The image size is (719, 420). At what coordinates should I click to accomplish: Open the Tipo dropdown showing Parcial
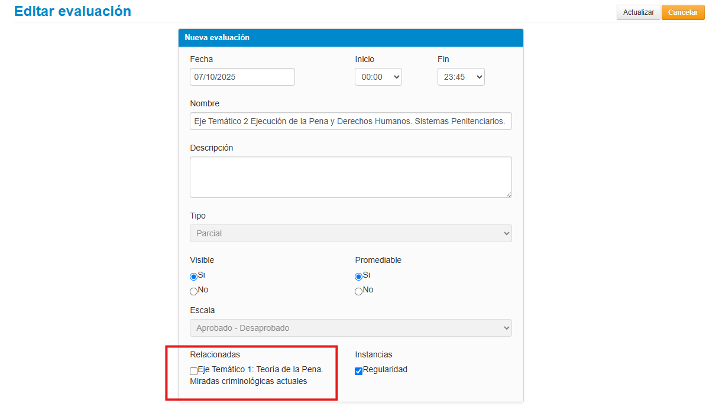(351, 233)
